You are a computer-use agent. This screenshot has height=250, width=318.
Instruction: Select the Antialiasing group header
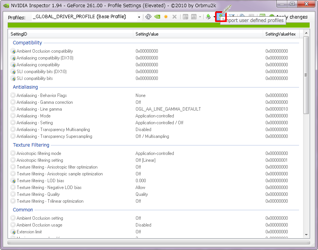(x=25, y=87)
